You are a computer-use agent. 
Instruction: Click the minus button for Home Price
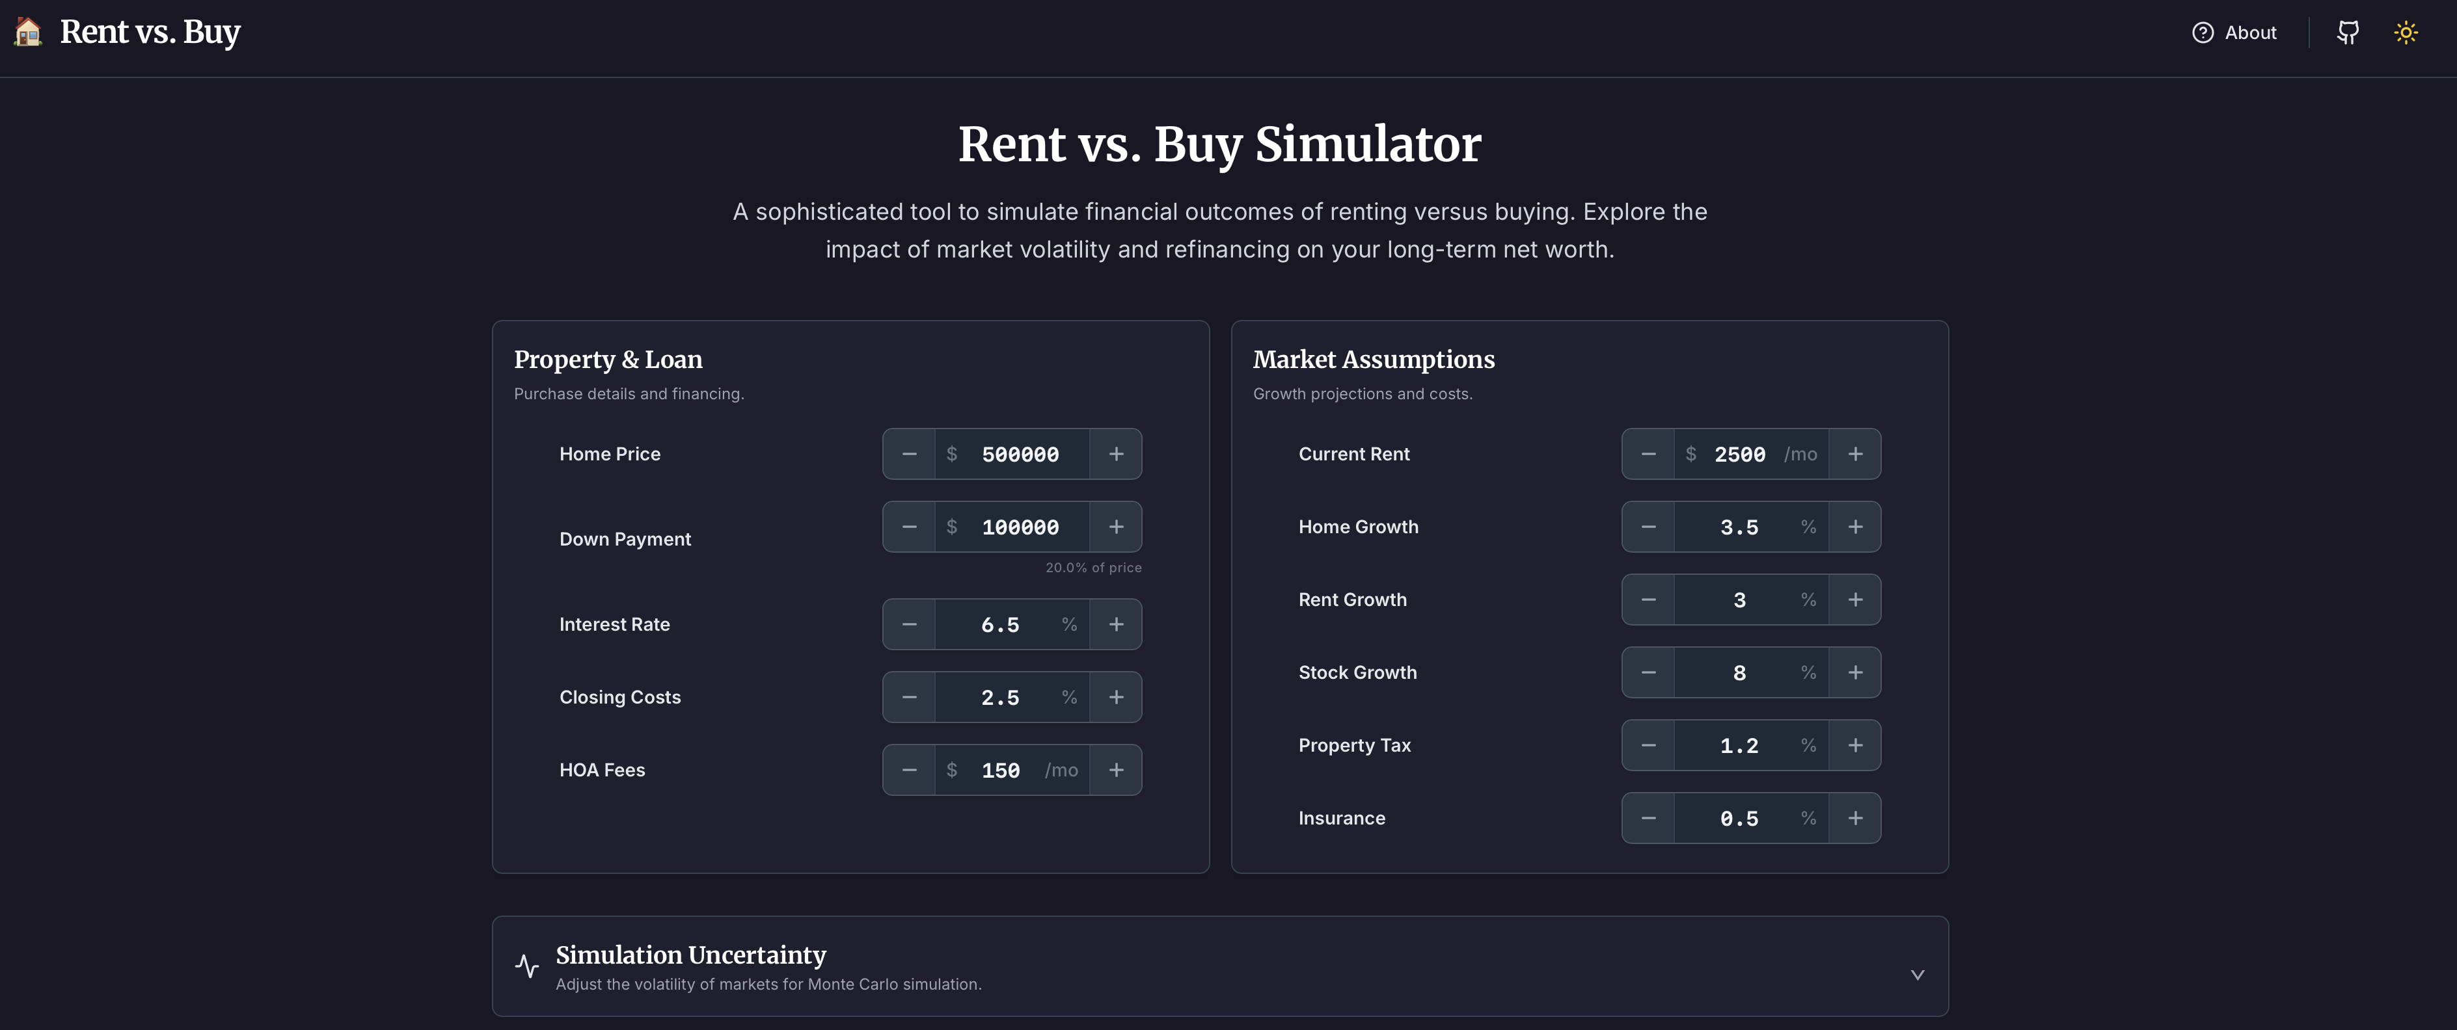pos(909,453)
